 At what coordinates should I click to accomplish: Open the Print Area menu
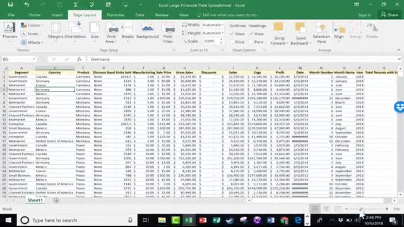click(x=111, y=33)
